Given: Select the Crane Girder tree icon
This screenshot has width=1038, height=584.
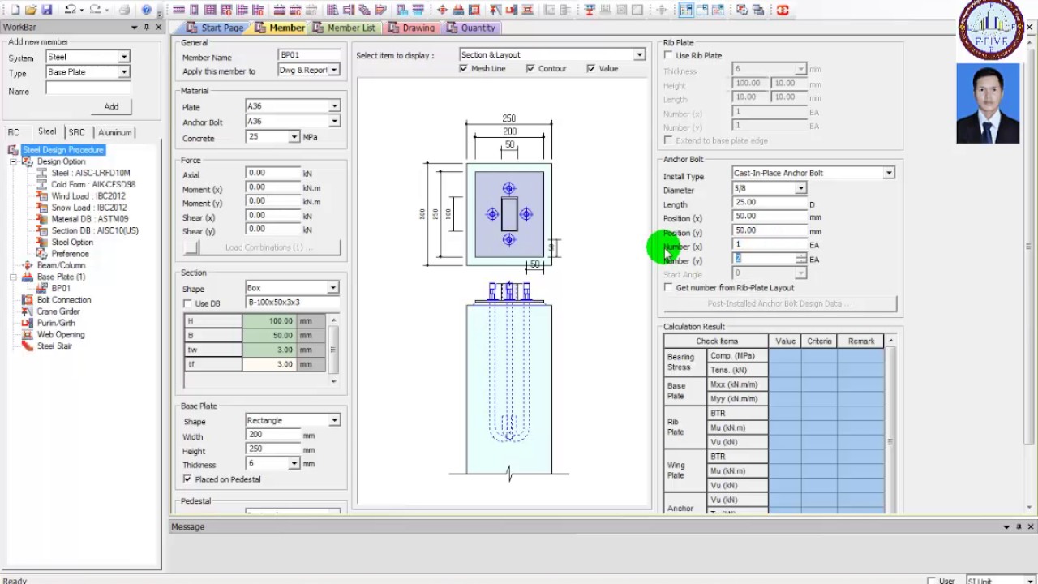Looking at the screenshot, I should (x=28, y=311).
